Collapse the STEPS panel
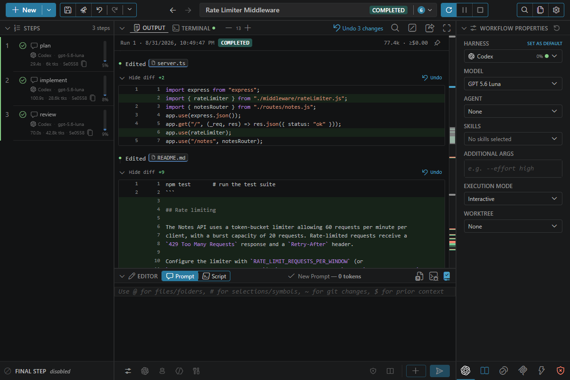Image resolution: width=570 pixels, height=380 pixels. click(x=7, y=28)
